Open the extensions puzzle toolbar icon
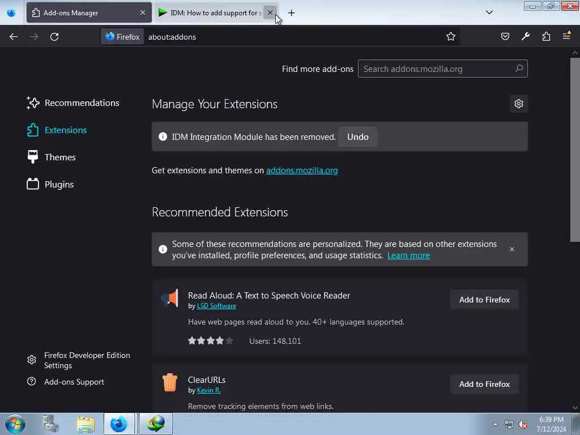Screen dimensions: 580x435 546,36
